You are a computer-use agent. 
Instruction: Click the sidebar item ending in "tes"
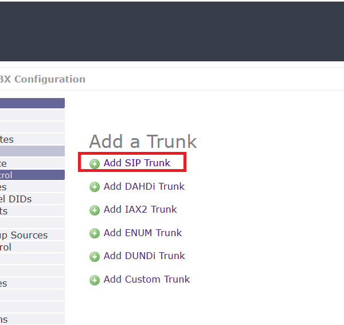(x=7, y=139)
